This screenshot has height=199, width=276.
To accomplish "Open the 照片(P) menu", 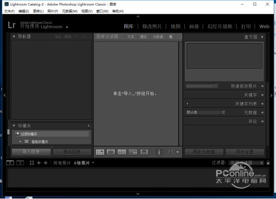I will 53,11.
